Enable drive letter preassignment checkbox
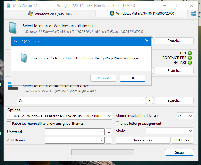The height and width of the screenshot is (165, 201). point(117,124)
